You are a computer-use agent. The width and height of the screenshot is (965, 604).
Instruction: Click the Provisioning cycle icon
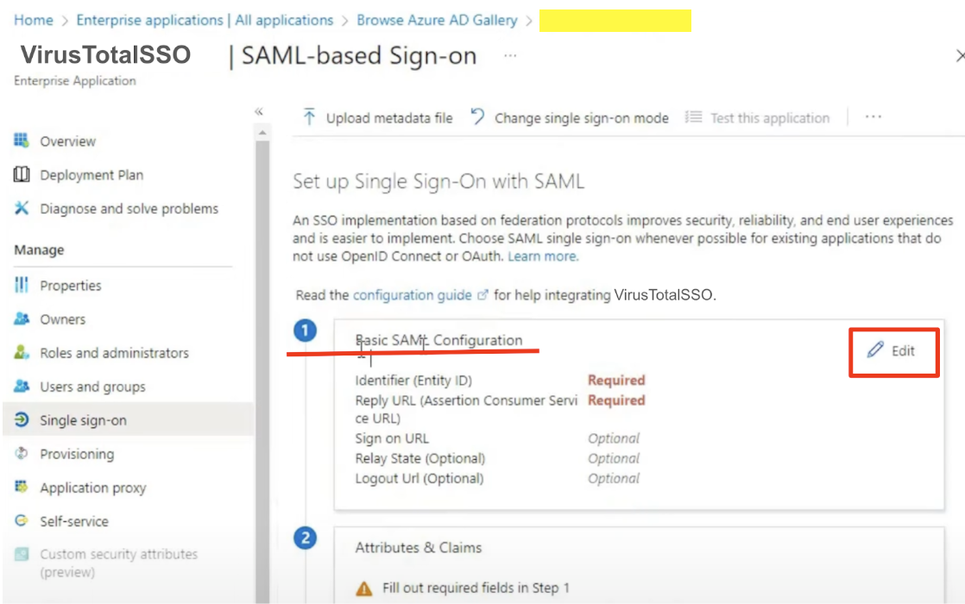click(x=22, y=453)
